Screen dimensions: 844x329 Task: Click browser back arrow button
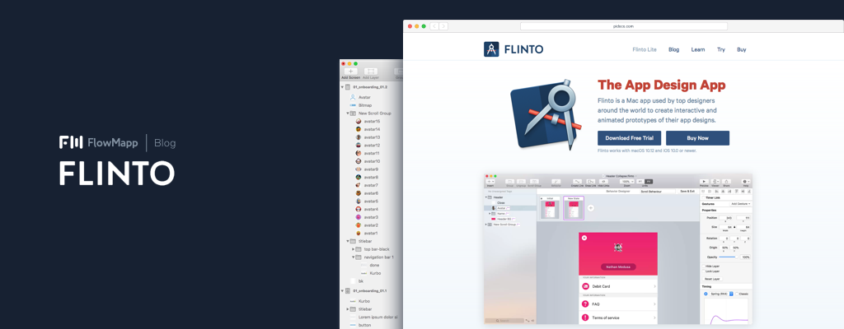click(434, 25)
